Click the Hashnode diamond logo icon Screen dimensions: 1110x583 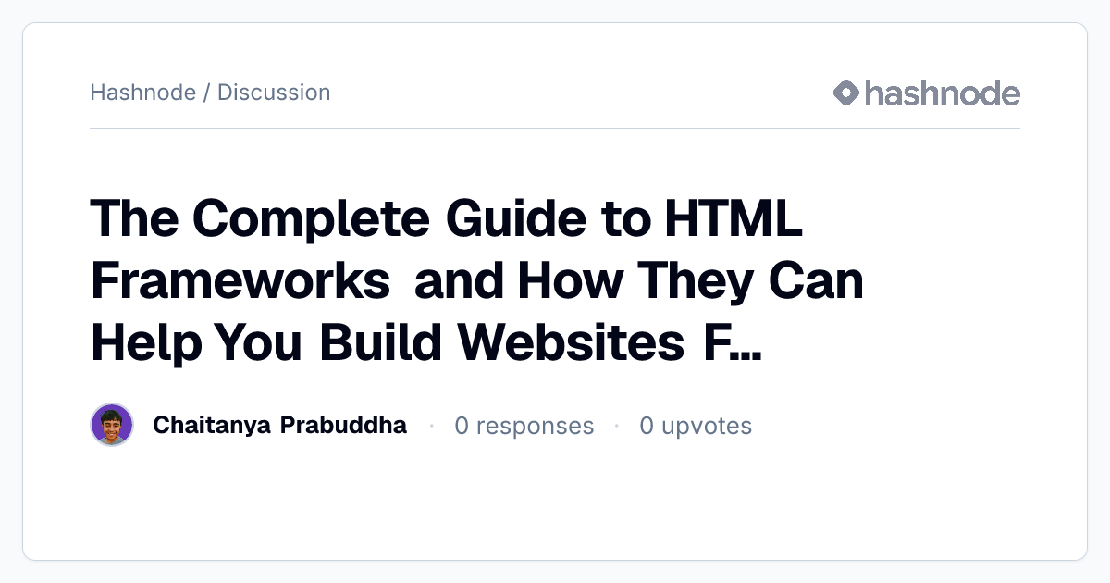846,93
